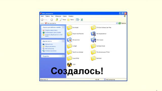Minimize the Мои документы window
Image resolution: width=162 pixels, height=91 pixels.
pyautogui.click(x=120, y=13)
